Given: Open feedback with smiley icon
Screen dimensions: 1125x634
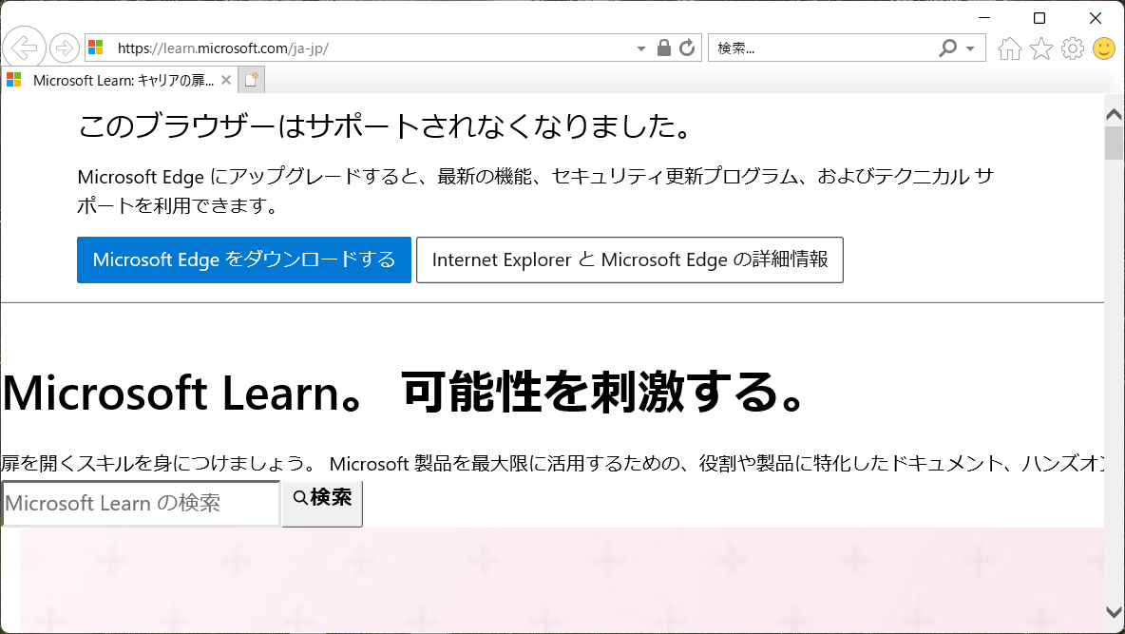Looking at the screenshot, I should coord(1103,48).
